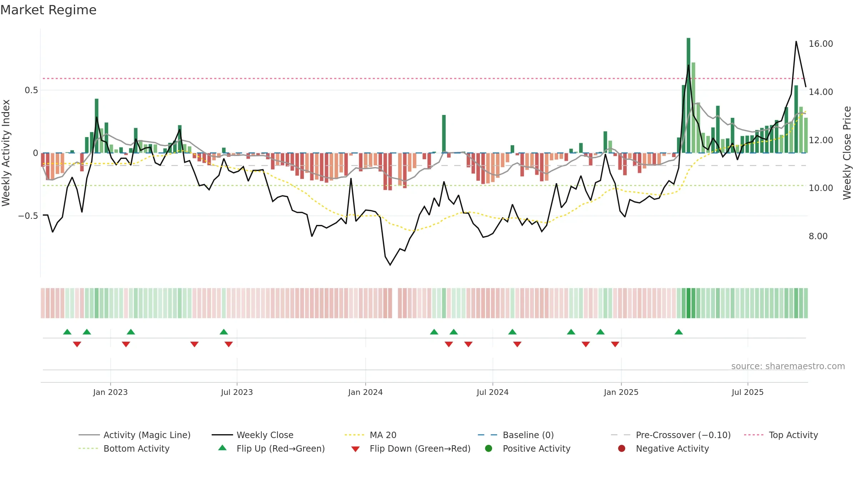
Task: Click the 10.00 price axis tick
Action: pyautogui.click(x=821, y=188)
